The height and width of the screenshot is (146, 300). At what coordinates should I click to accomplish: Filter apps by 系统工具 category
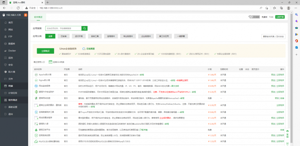(x=95, y=36)
